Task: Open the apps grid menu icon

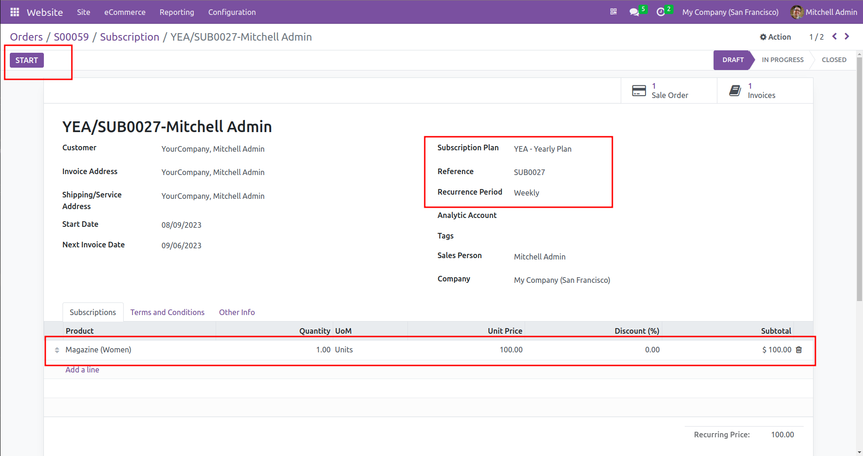Action: [x=14, y=12]
